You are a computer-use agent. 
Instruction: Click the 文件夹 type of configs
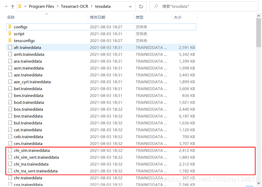[141, 27]
